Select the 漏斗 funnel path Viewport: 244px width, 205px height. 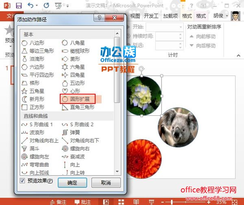[x=30, y=149]
